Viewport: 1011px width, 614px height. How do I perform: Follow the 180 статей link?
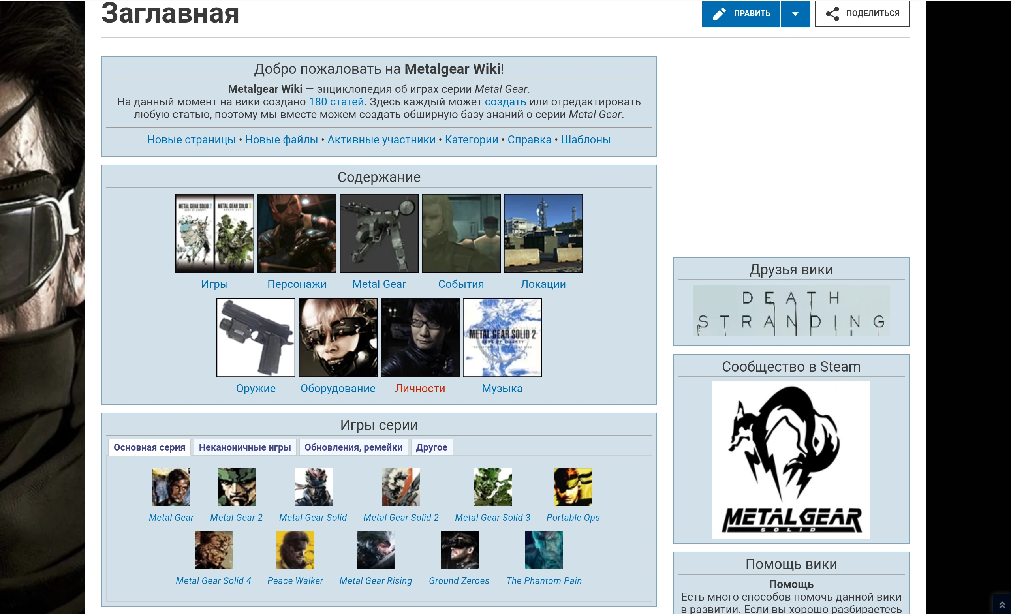(336, 102)
